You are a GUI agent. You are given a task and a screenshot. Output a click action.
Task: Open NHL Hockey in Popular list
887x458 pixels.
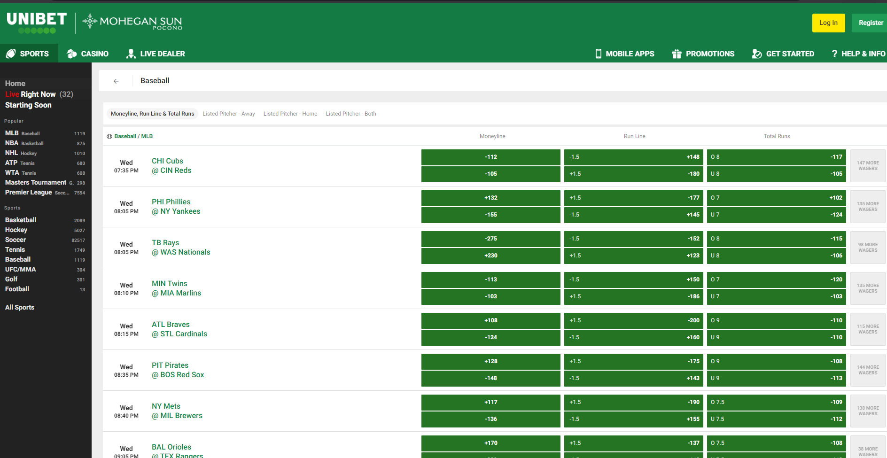(x=45, y=153)
